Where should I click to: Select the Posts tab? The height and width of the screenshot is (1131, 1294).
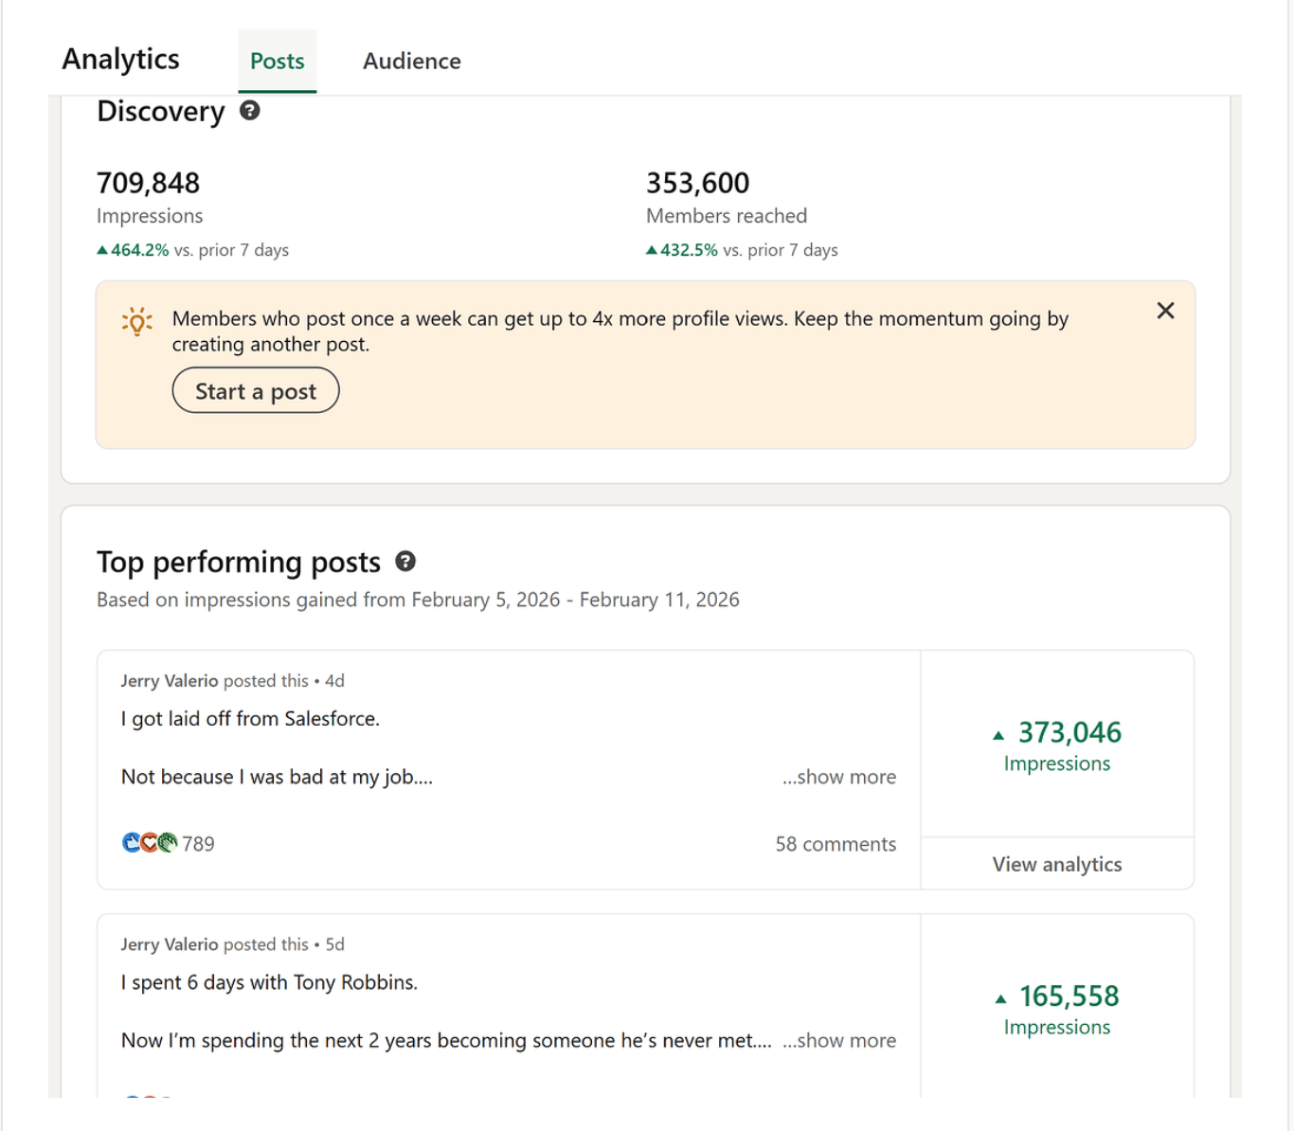point(277,62)
